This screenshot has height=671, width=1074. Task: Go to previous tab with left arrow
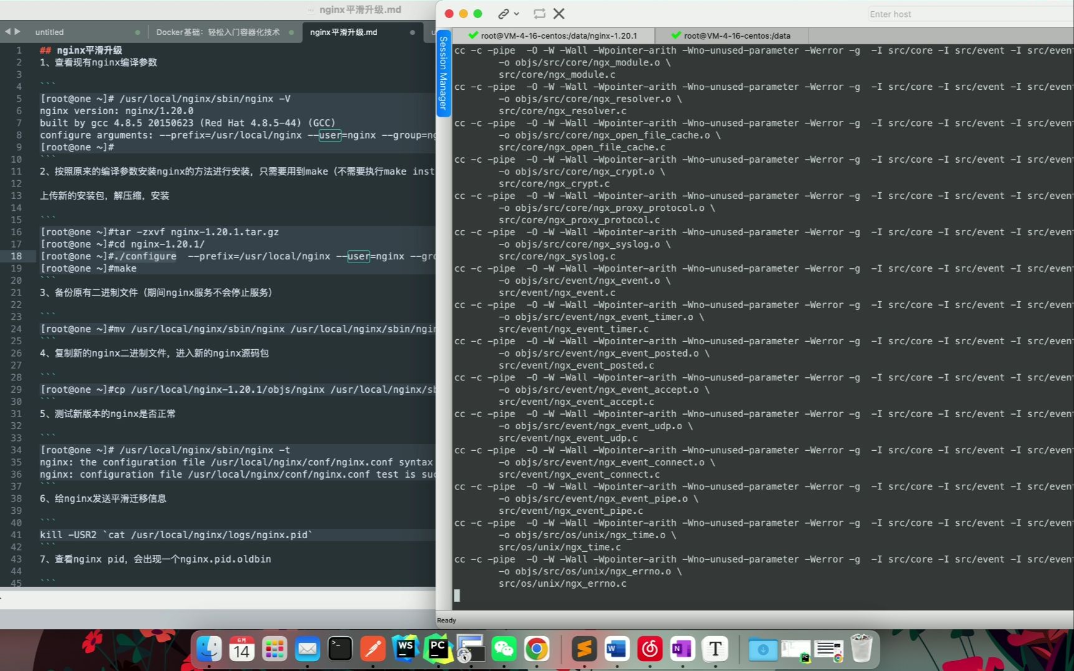7,31
